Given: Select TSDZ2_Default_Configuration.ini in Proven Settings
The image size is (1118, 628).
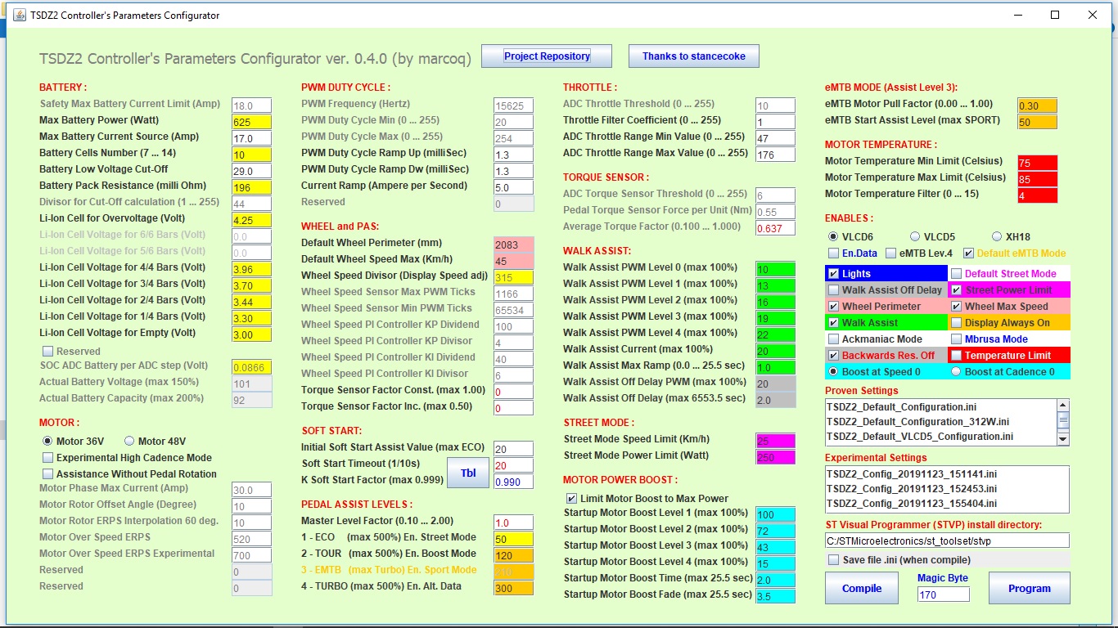Looking at the screenshot, I should tap(940, 407).
